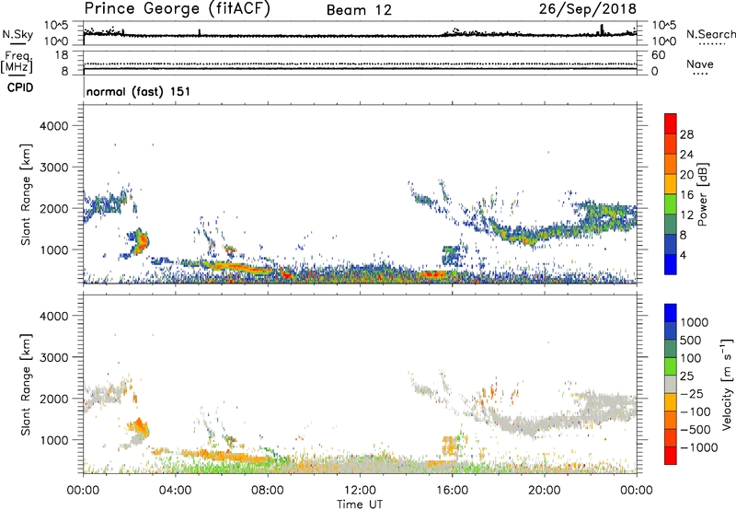This screenshot has width=736, height=510.
Task: Click the '08:00' time axis label
Action: coord(268,491)
